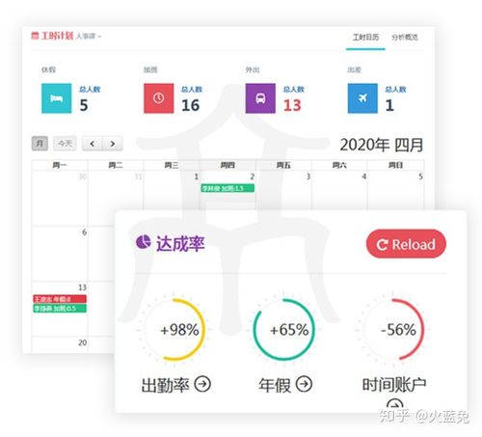482x437 pixels.
Task: Select the 月 view button
Action: (40, 144)
